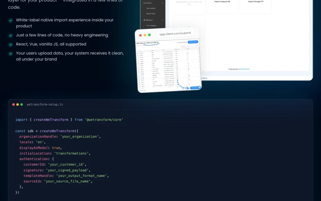The width and height of the screenshot is (321, 201).
Task: Click the 'Just a few lines of code' text
Action: point(62,35)
